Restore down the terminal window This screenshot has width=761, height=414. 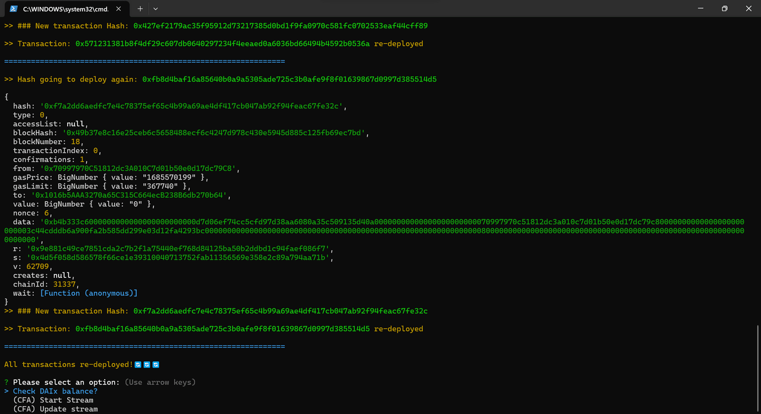pos(725,8)
